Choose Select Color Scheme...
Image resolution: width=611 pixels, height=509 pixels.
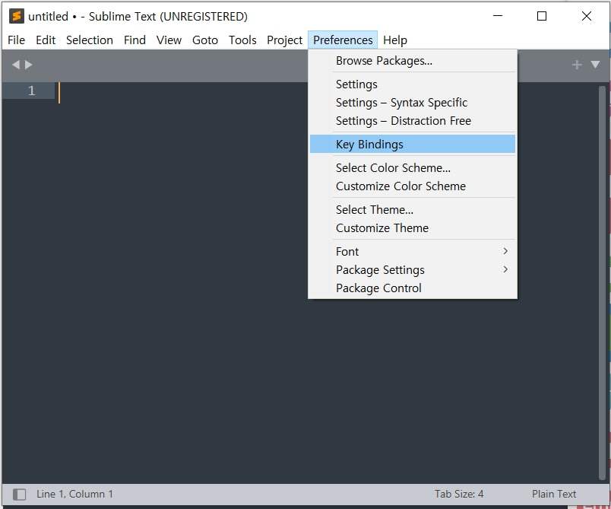pos(413,167)
